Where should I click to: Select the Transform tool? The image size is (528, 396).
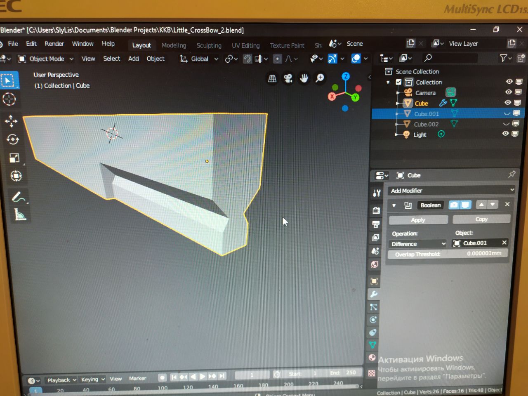click(x=16, y=176)
